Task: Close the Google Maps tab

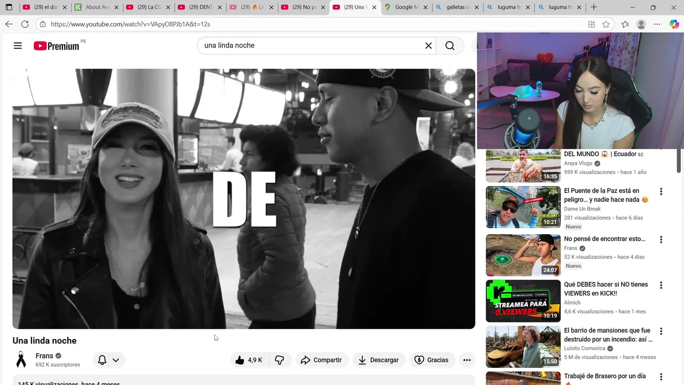Action: click(x=426, y=7)
